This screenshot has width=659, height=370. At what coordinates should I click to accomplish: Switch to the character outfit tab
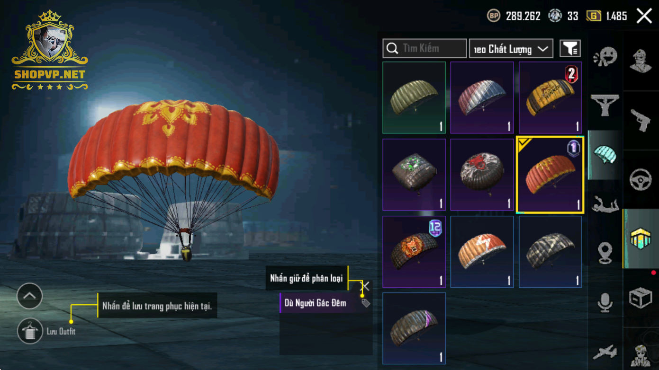coord(641,61)
